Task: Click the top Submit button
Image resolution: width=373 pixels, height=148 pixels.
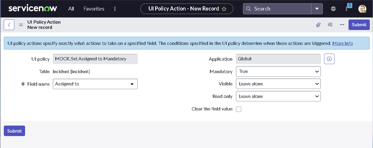Action: [x=359, y=25]
